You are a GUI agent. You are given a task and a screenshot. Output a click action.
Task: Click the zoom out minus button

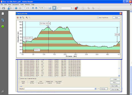point(33,8)
